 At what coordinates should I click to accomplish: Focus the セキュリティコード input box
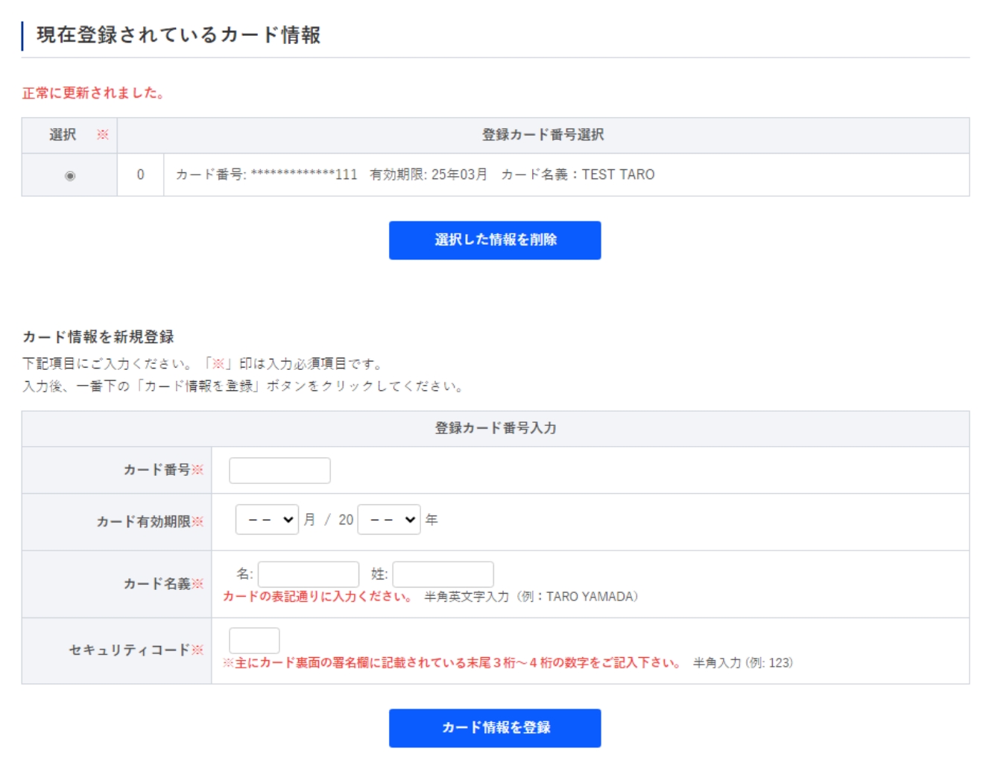pyautogui.click(x=254, y=641)
